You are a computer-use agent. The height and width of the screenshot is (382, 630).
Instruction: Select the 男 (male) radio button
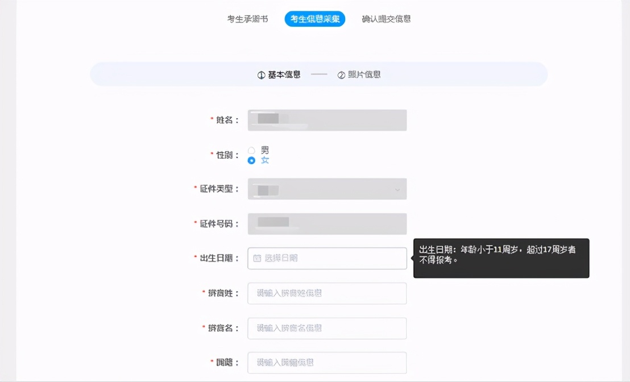(x=251, y=150)
